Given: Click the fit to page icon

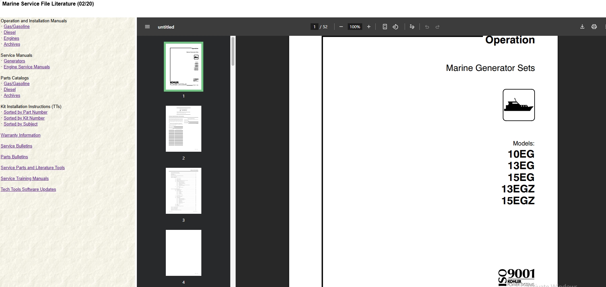Looking at the screenshot, I should [385, 27].
